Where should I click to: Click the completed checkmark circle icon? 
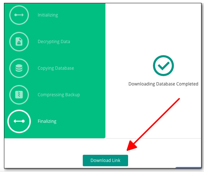[x=163, y=66]
